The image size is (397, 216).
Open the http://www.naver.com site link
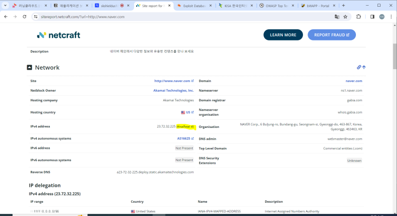(x=174, y=81)
